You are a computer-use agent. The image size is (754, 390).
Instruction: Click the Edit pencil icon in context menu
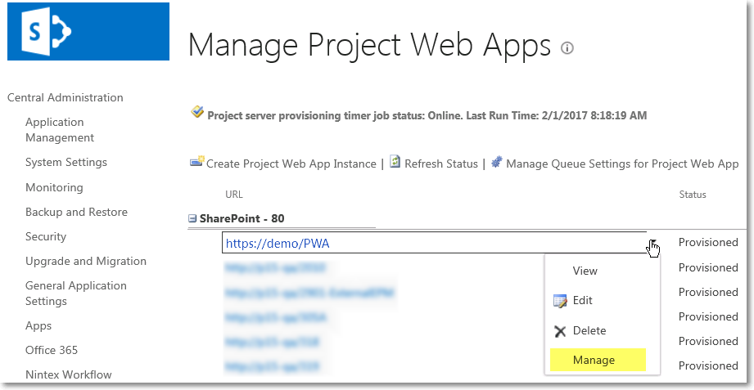(x=560, y=301)
